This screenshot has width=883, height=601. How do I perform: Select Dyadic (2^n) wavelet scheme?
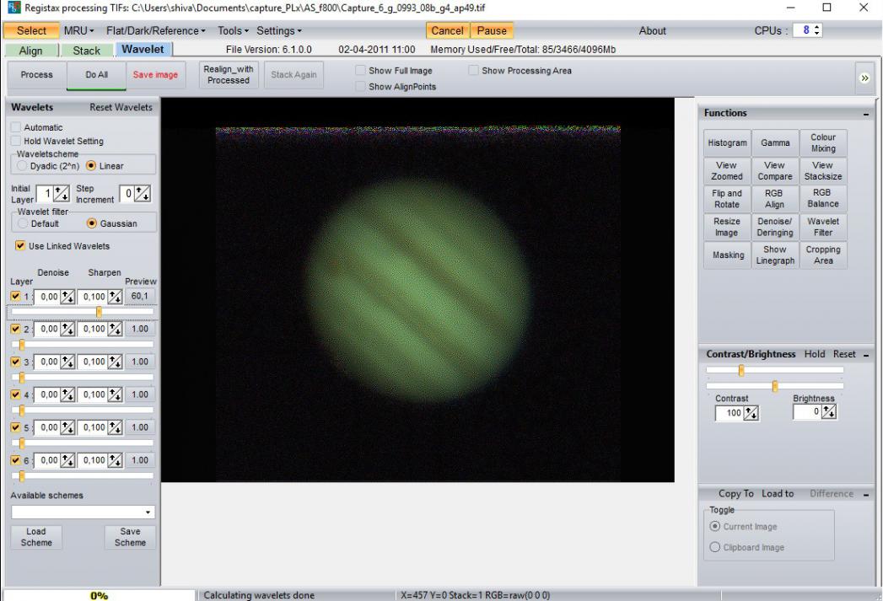pos(22,166)
